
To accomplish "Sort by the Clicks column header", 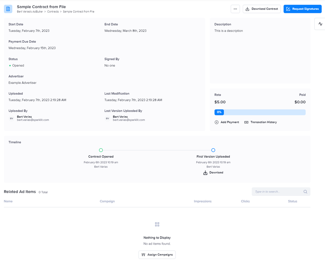I will pos(245,201).
